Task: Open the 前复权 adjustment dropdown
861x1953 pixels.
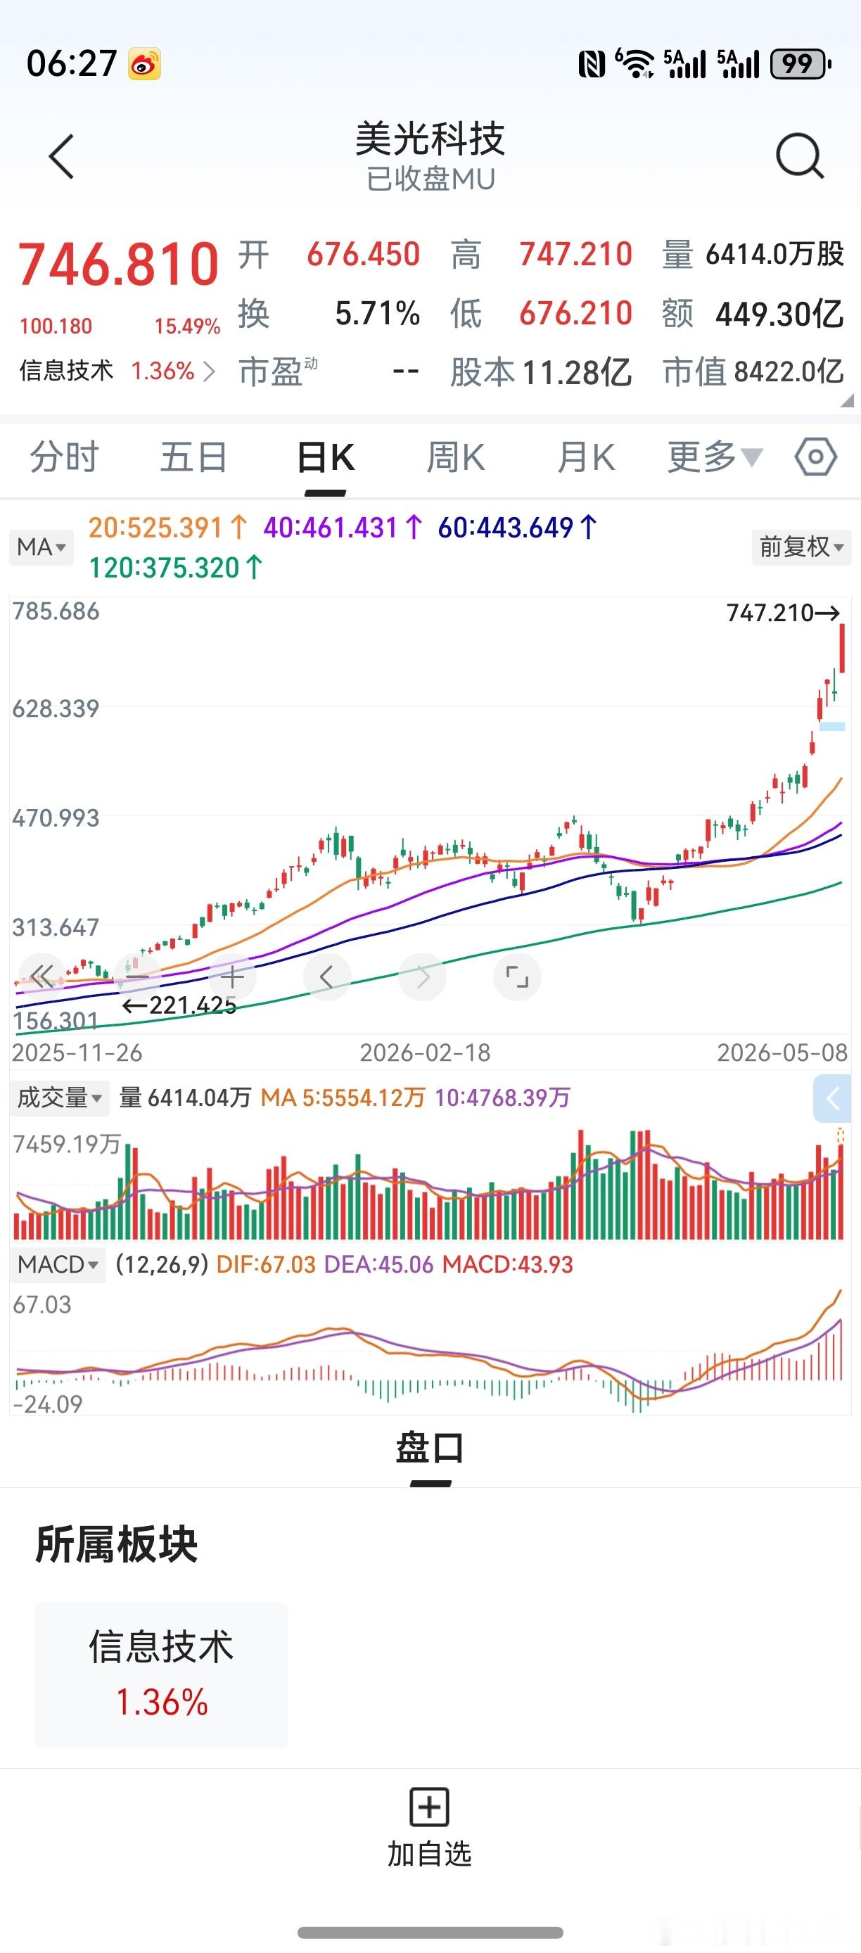Action: 802,547
